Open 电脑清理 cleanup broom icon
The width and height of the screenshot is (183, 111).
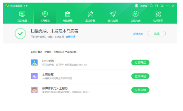point(67,16)
